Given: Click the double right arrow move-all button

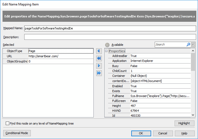Looking at the screenshot, I should (x=99, y=73).
